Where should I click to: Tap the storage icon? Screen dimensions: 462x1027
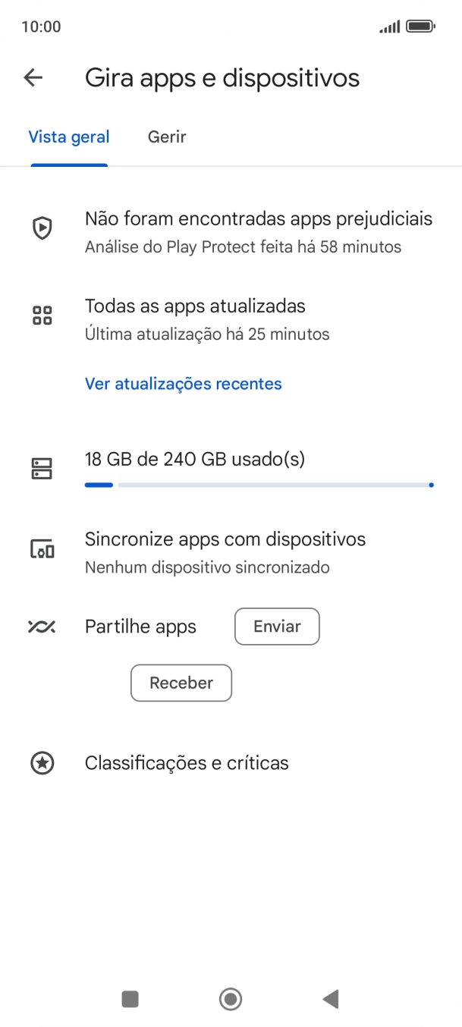click(42, 469)
